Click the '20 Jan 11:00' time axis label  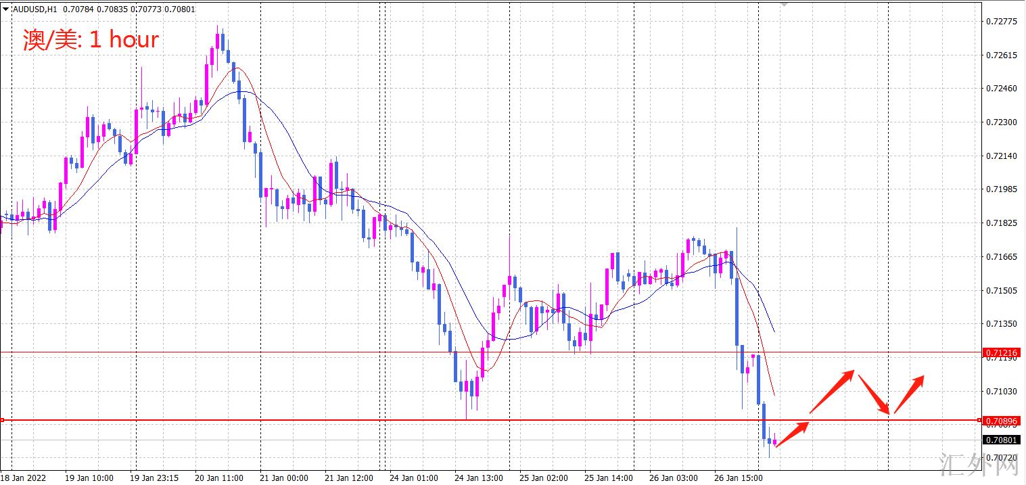(219, 478)
